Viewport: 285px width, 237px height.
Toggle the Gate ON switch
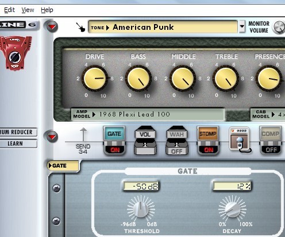pyautogui.click(x=115, y=150)
